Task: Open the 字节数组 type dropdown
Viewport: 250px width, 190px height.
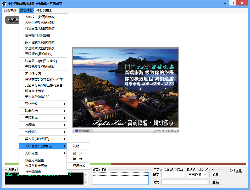Action: [x=197, y=175]
